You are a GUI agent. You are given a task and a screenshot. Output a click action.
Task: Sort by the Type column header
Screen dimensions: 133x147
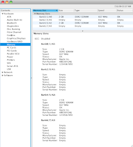click(x=86, y=11)
